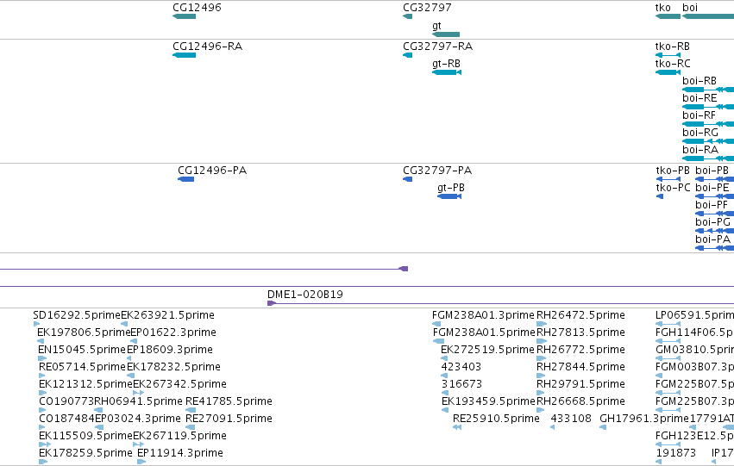Viewport: 734px width, 466px height.
Task: Select EST EK267119.5prime
Action: click(x=179, y=437)
